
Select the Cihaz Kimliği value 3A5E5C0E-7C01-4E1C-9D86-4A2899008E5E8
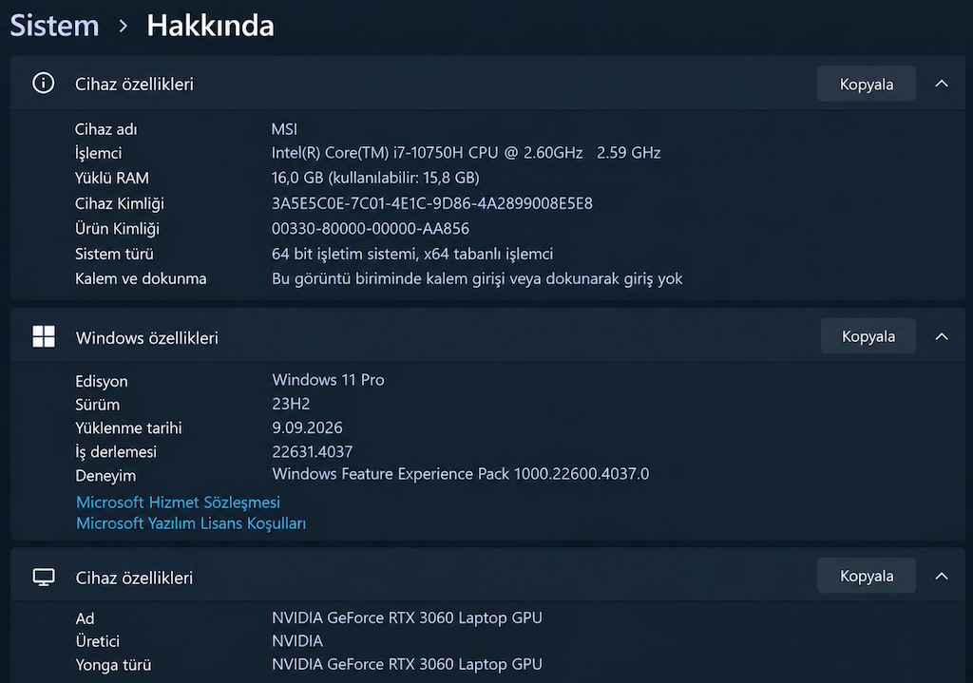click(432, 203)
